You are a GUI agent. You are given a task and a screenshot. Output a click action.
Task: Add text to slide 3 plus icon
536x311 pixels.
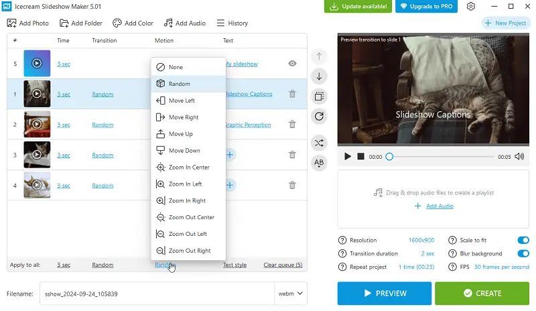pyautogui.click(x=229, y=155)
